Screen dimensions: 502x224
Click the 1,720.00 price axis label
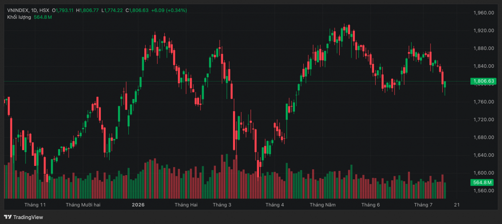483,120
